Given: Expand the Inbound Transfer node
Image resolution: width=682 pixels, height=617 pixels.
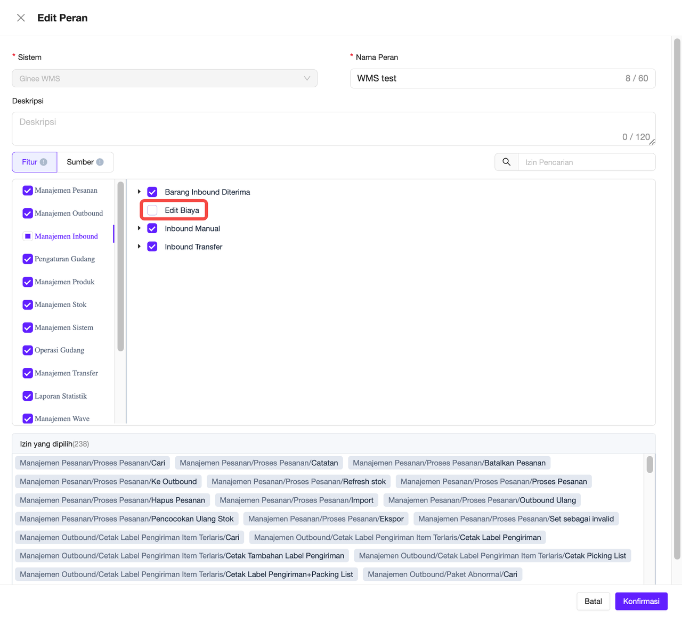Looking at the screenshot, I should 139,246.
